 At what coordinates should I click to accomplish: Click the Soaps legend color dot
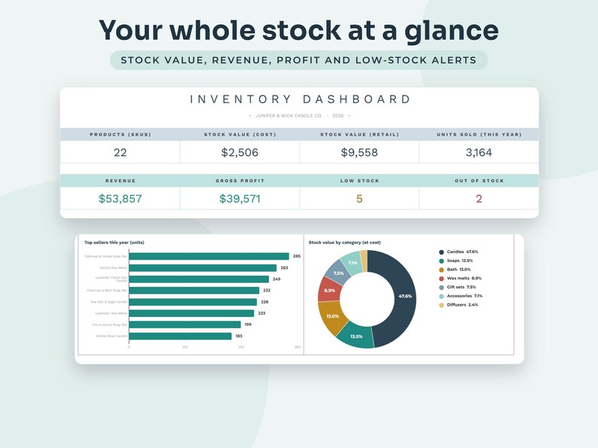point(441,261)
